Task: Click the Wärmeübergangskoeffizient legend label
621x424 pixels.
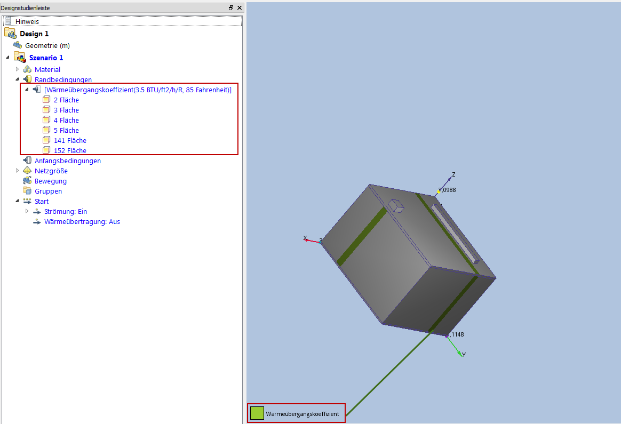Action: coord(302,414)
